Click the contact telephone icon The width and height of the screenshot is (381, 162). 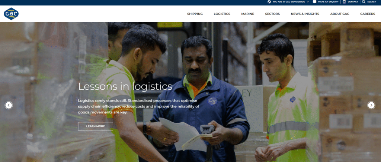pyautogui.click(x=344, y=2)
